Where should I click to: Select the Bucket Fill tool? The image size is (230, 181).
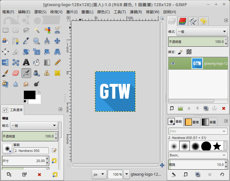(x=37, y=62)
